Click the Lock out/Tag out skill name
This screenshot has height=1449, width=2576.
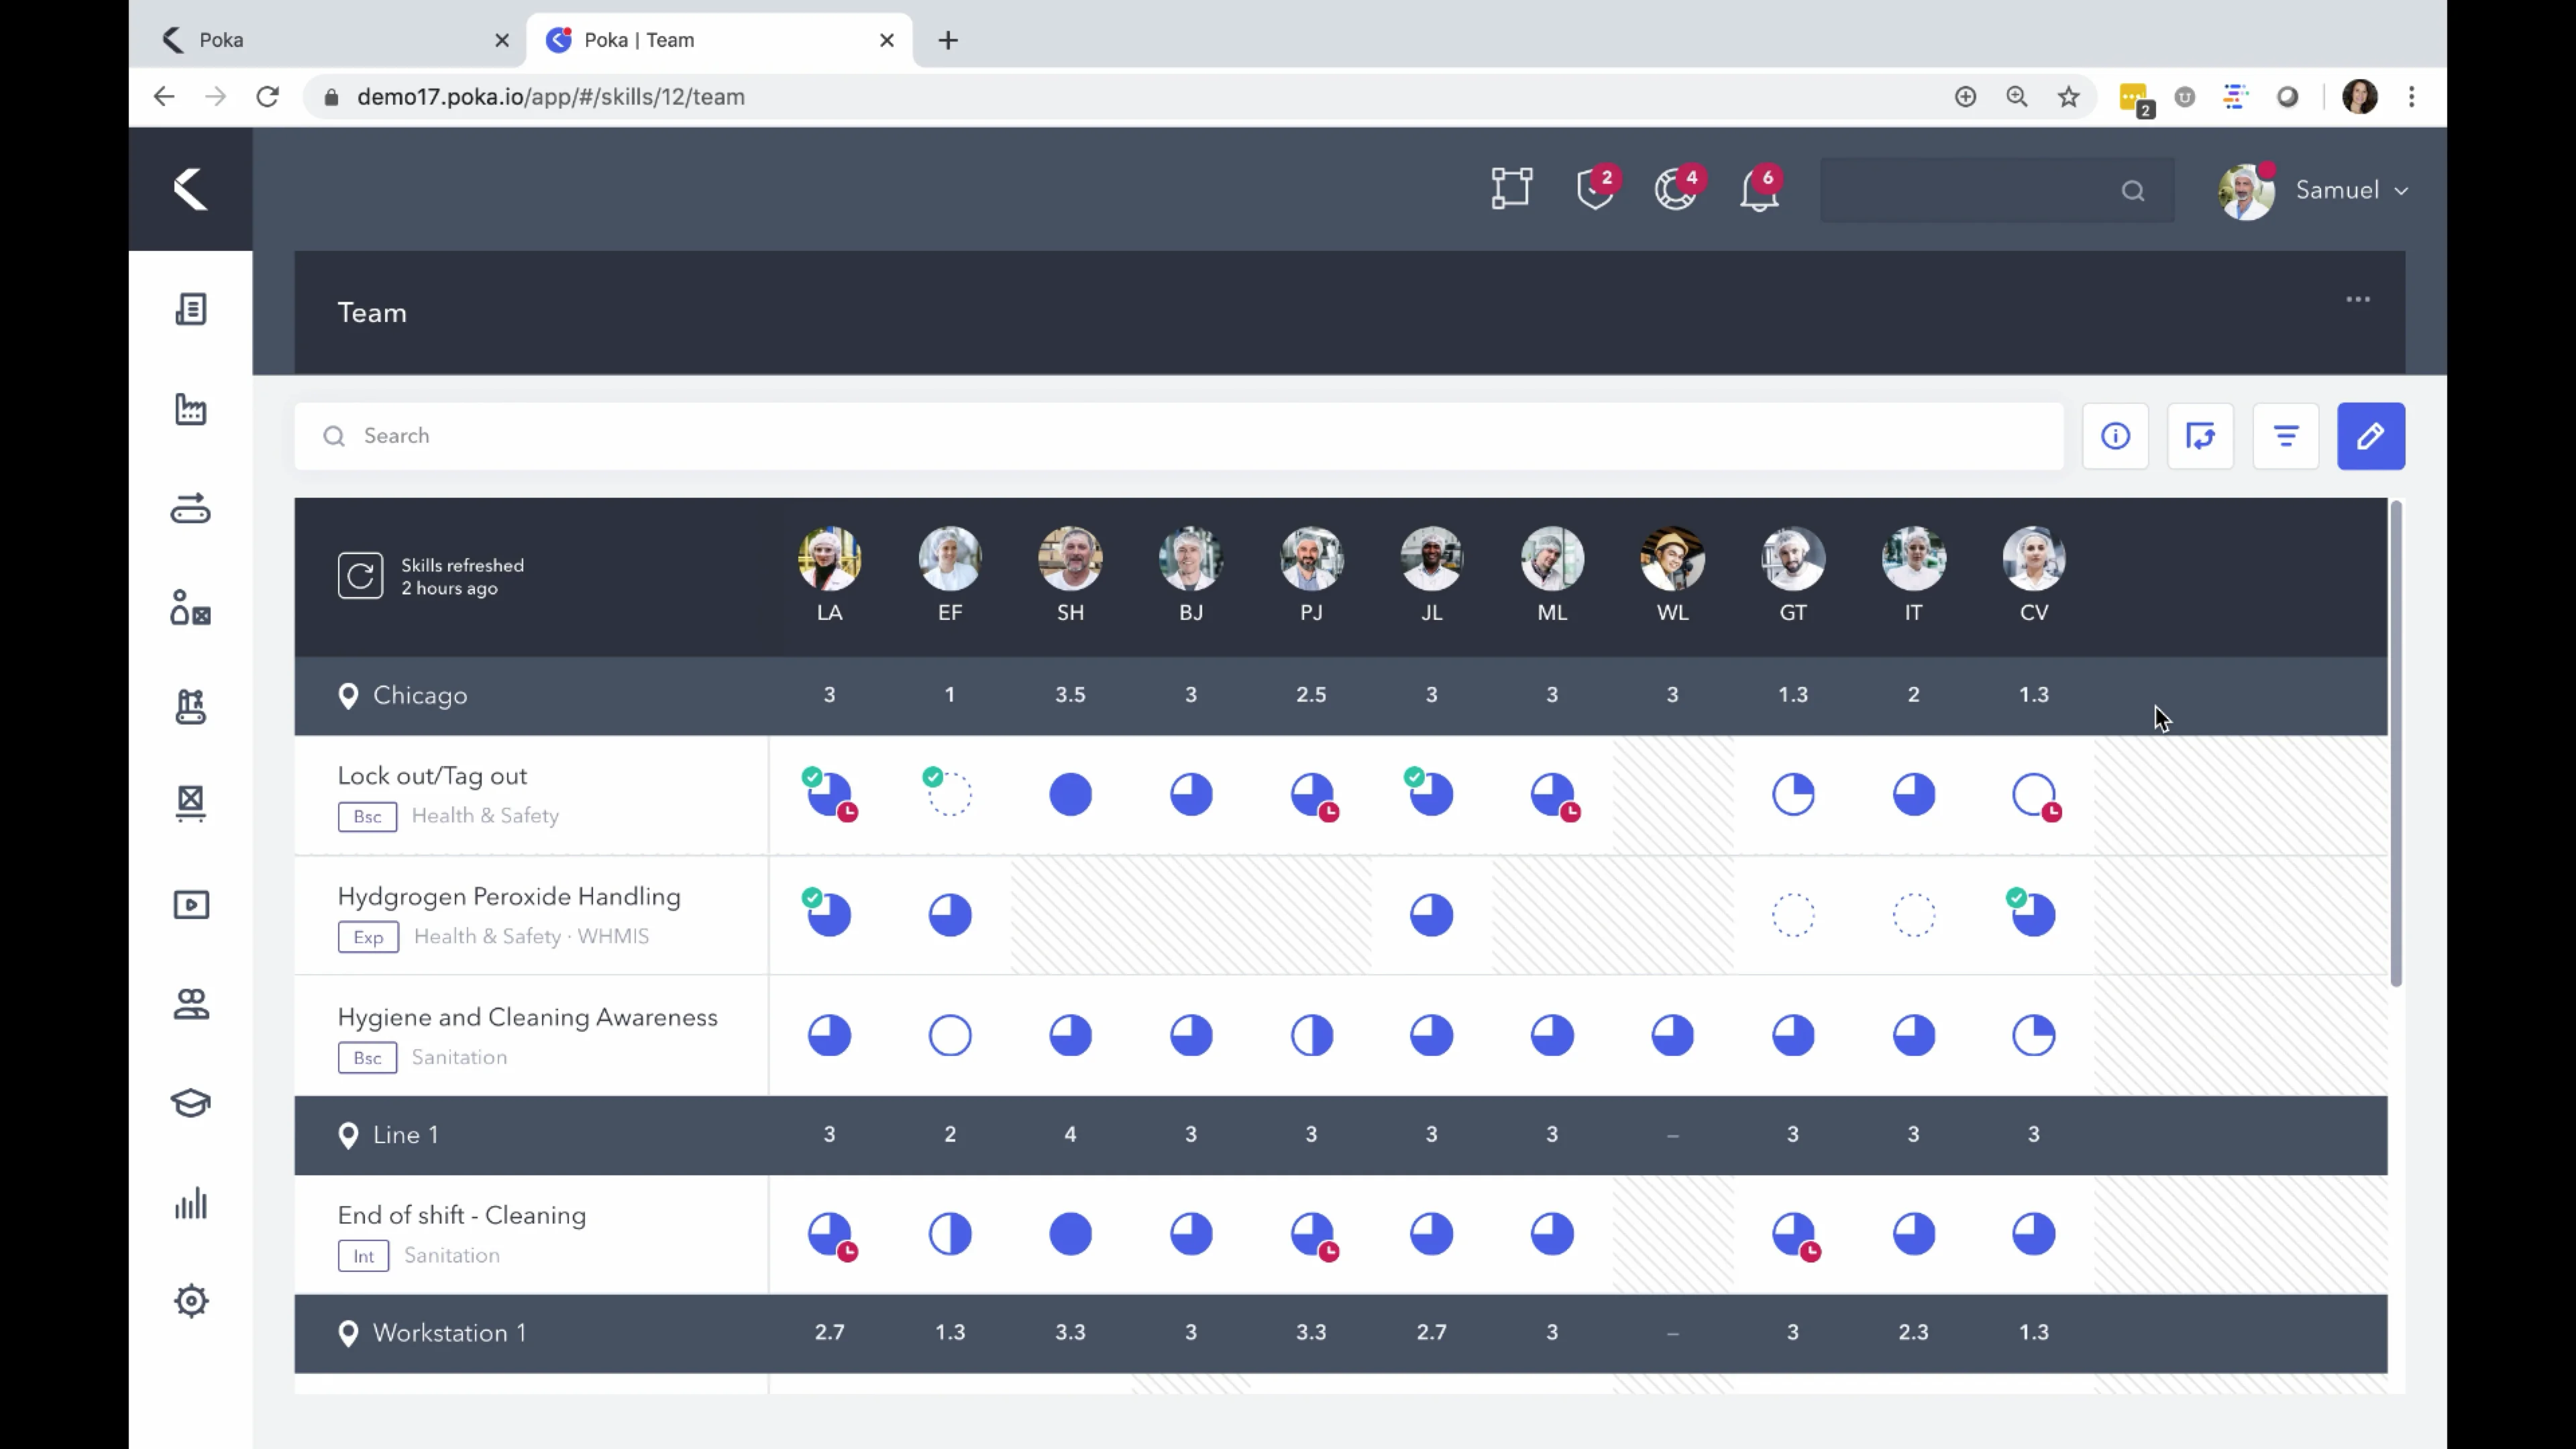pos(432,776)
